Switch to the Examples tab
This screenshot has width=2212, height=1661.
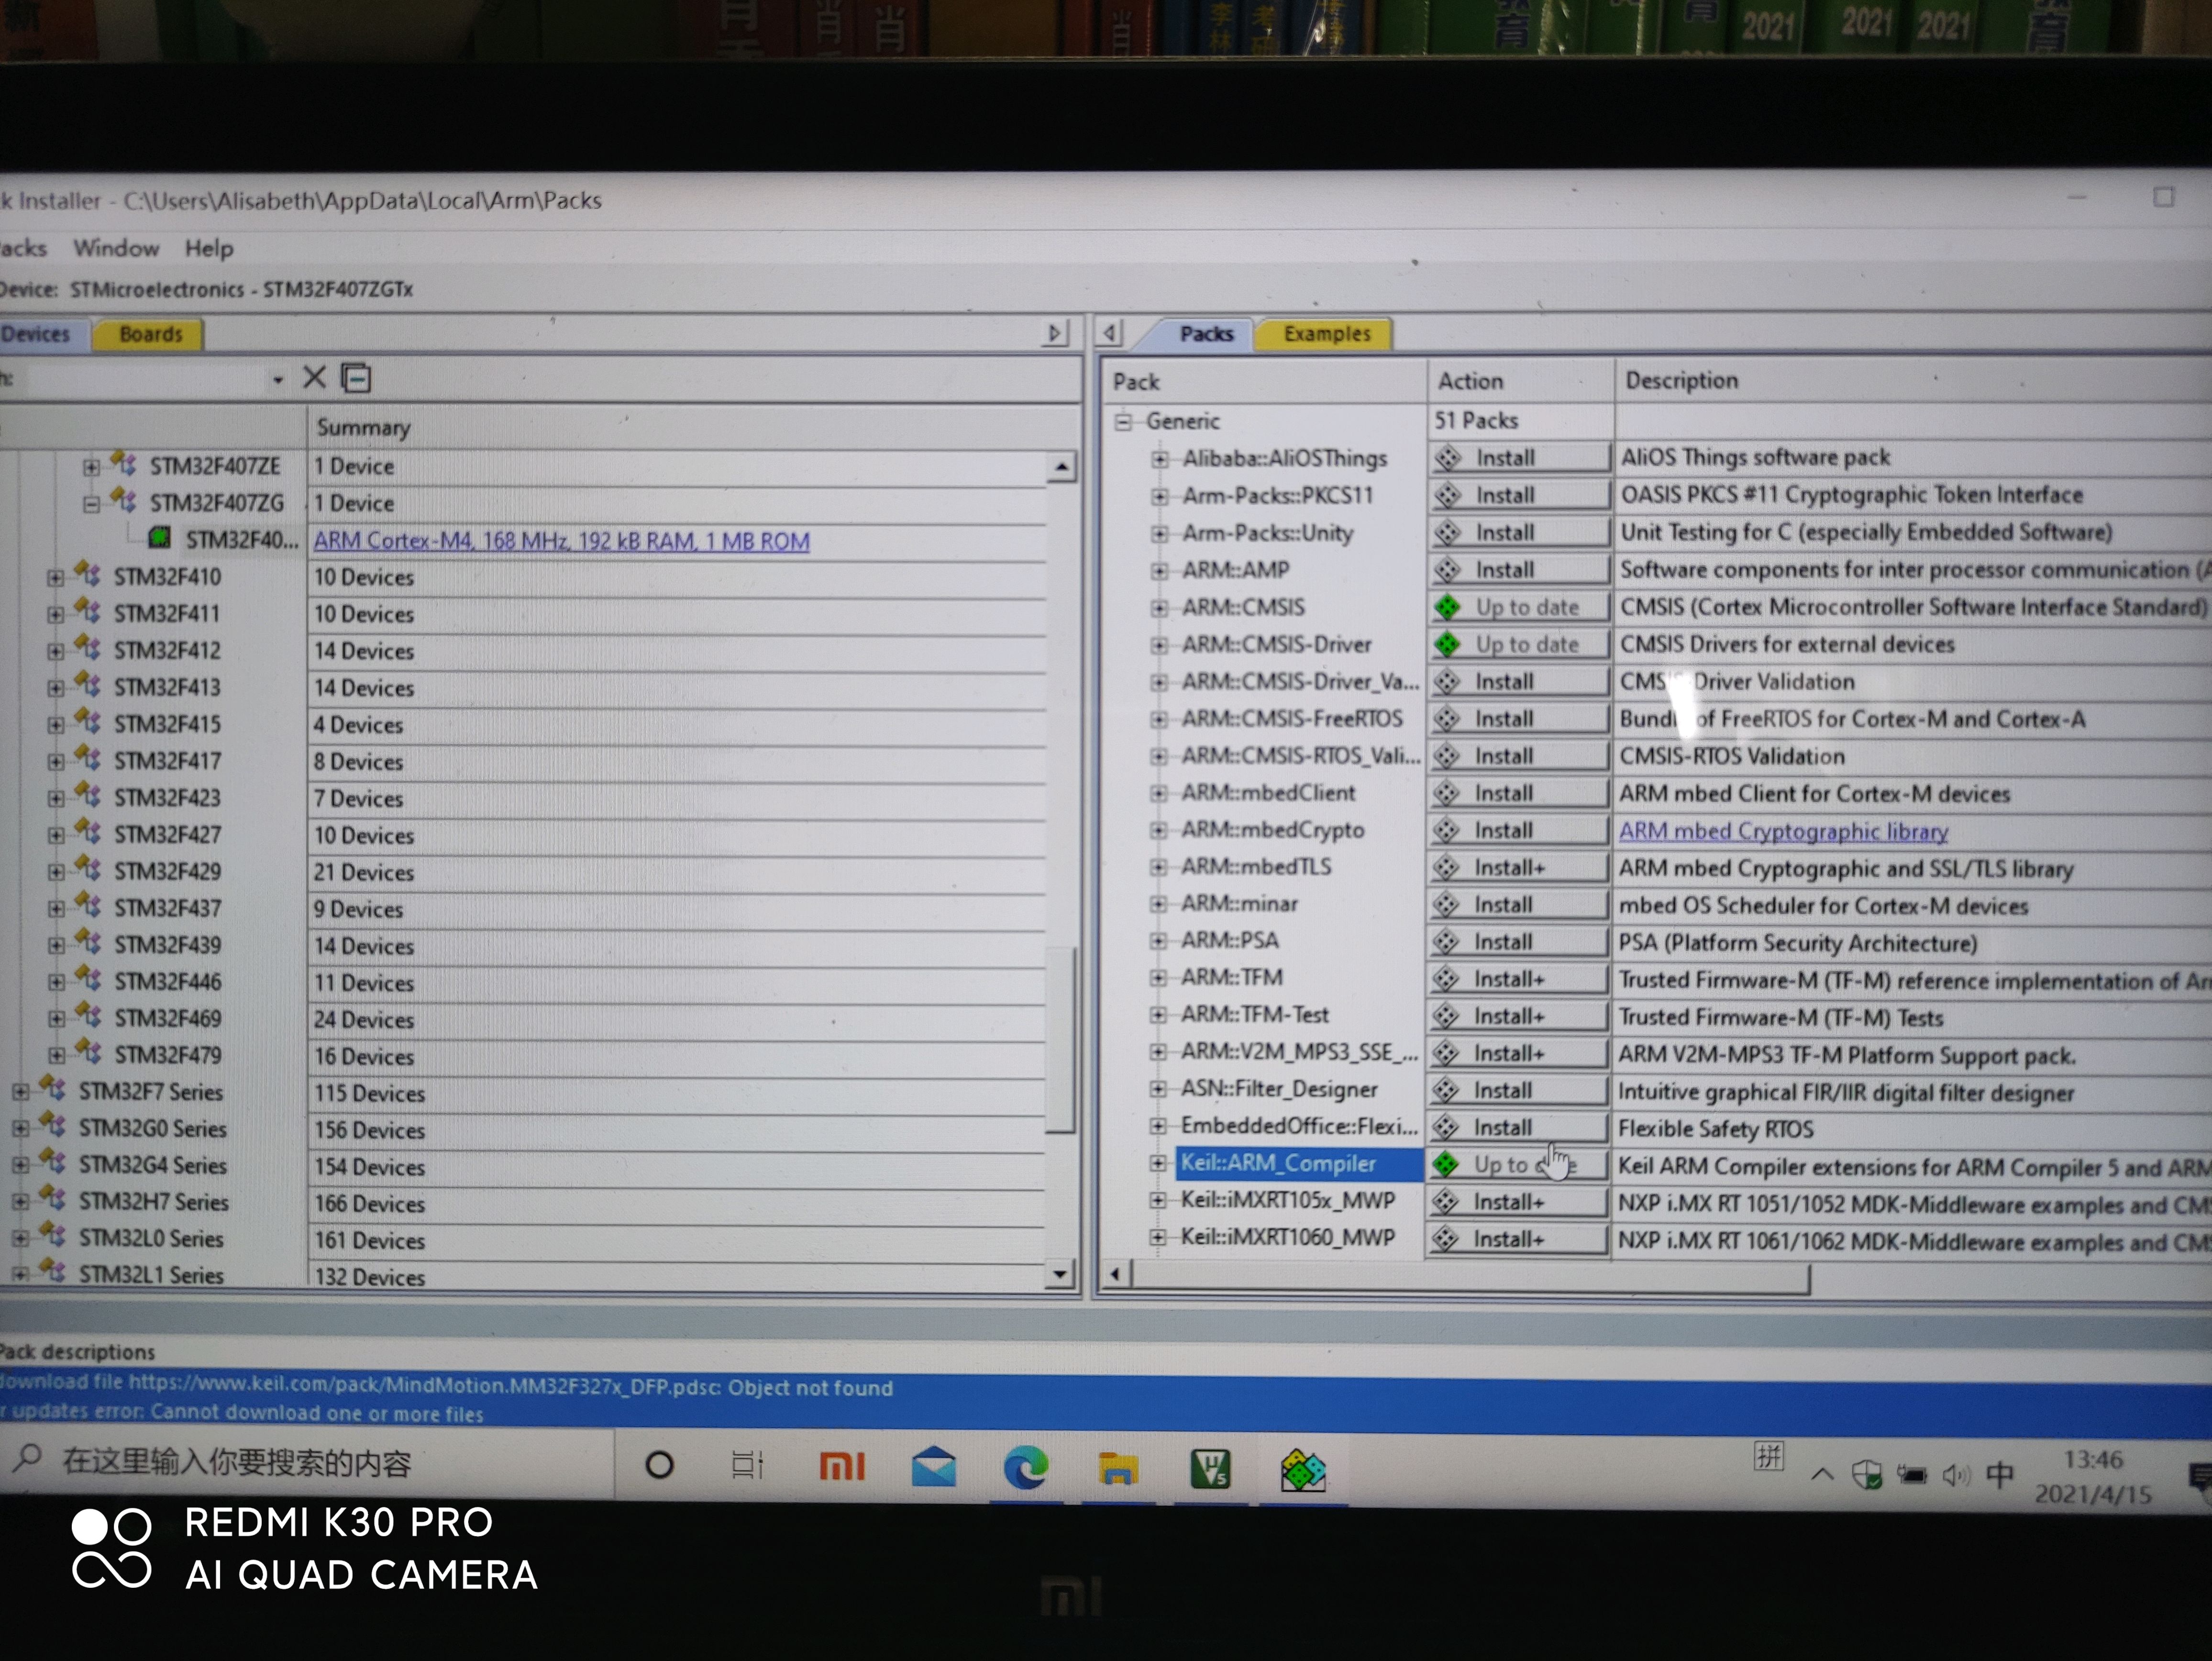click(x=1326, y=333)
